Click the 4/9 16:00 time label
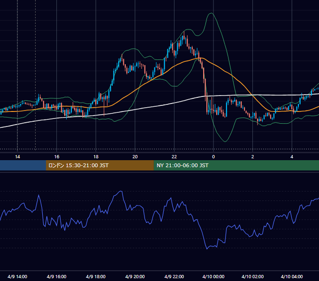The image size is (319, 281). [x=57, y=276]
